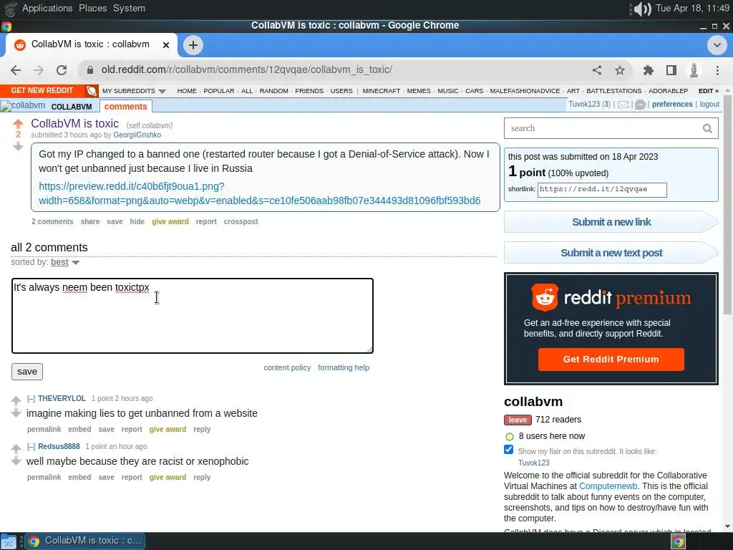Open the System menu

point(129,9)
